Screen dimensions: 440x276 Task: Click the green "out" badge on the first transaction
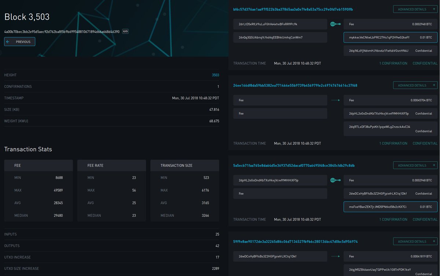coord(333,24)
